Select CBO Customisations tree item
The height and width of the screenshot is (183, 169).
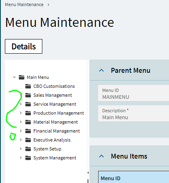coord(54,86)
